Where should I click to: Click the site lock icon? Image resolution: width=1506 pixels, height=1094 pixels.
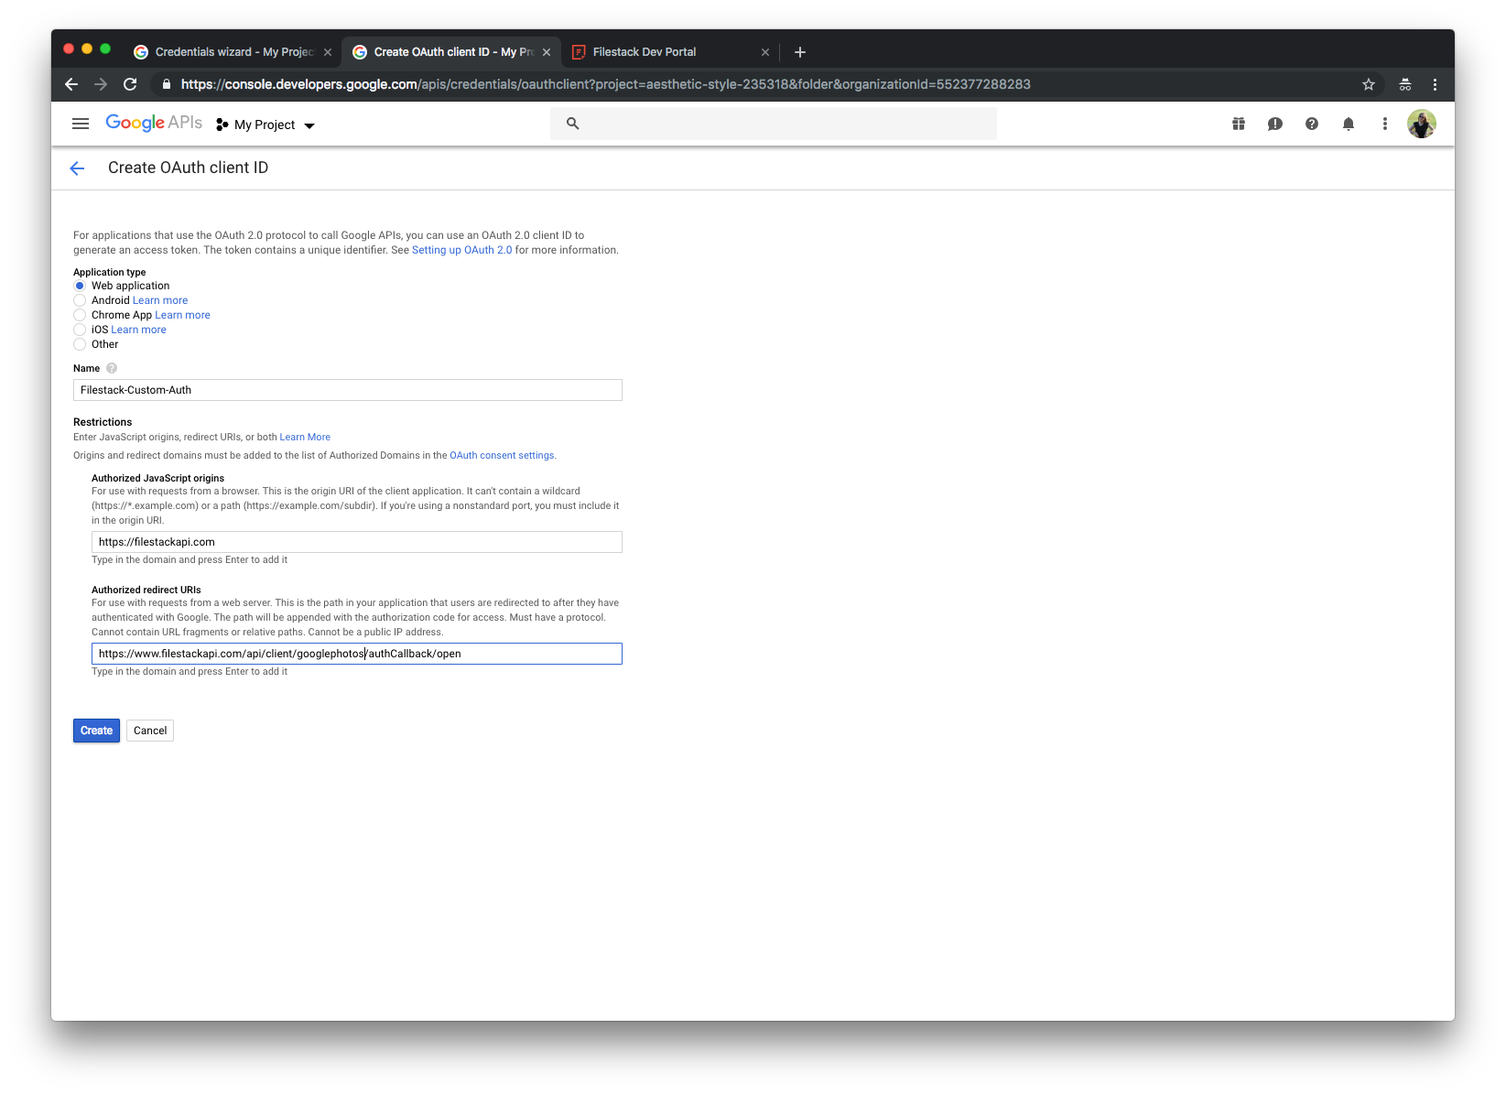coord(166,84)
